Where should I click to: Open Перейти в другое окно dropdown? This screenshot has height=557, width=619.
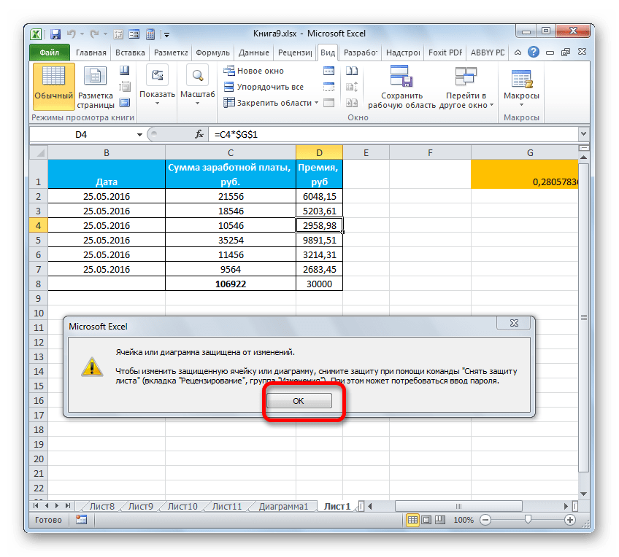pos(466,87)
